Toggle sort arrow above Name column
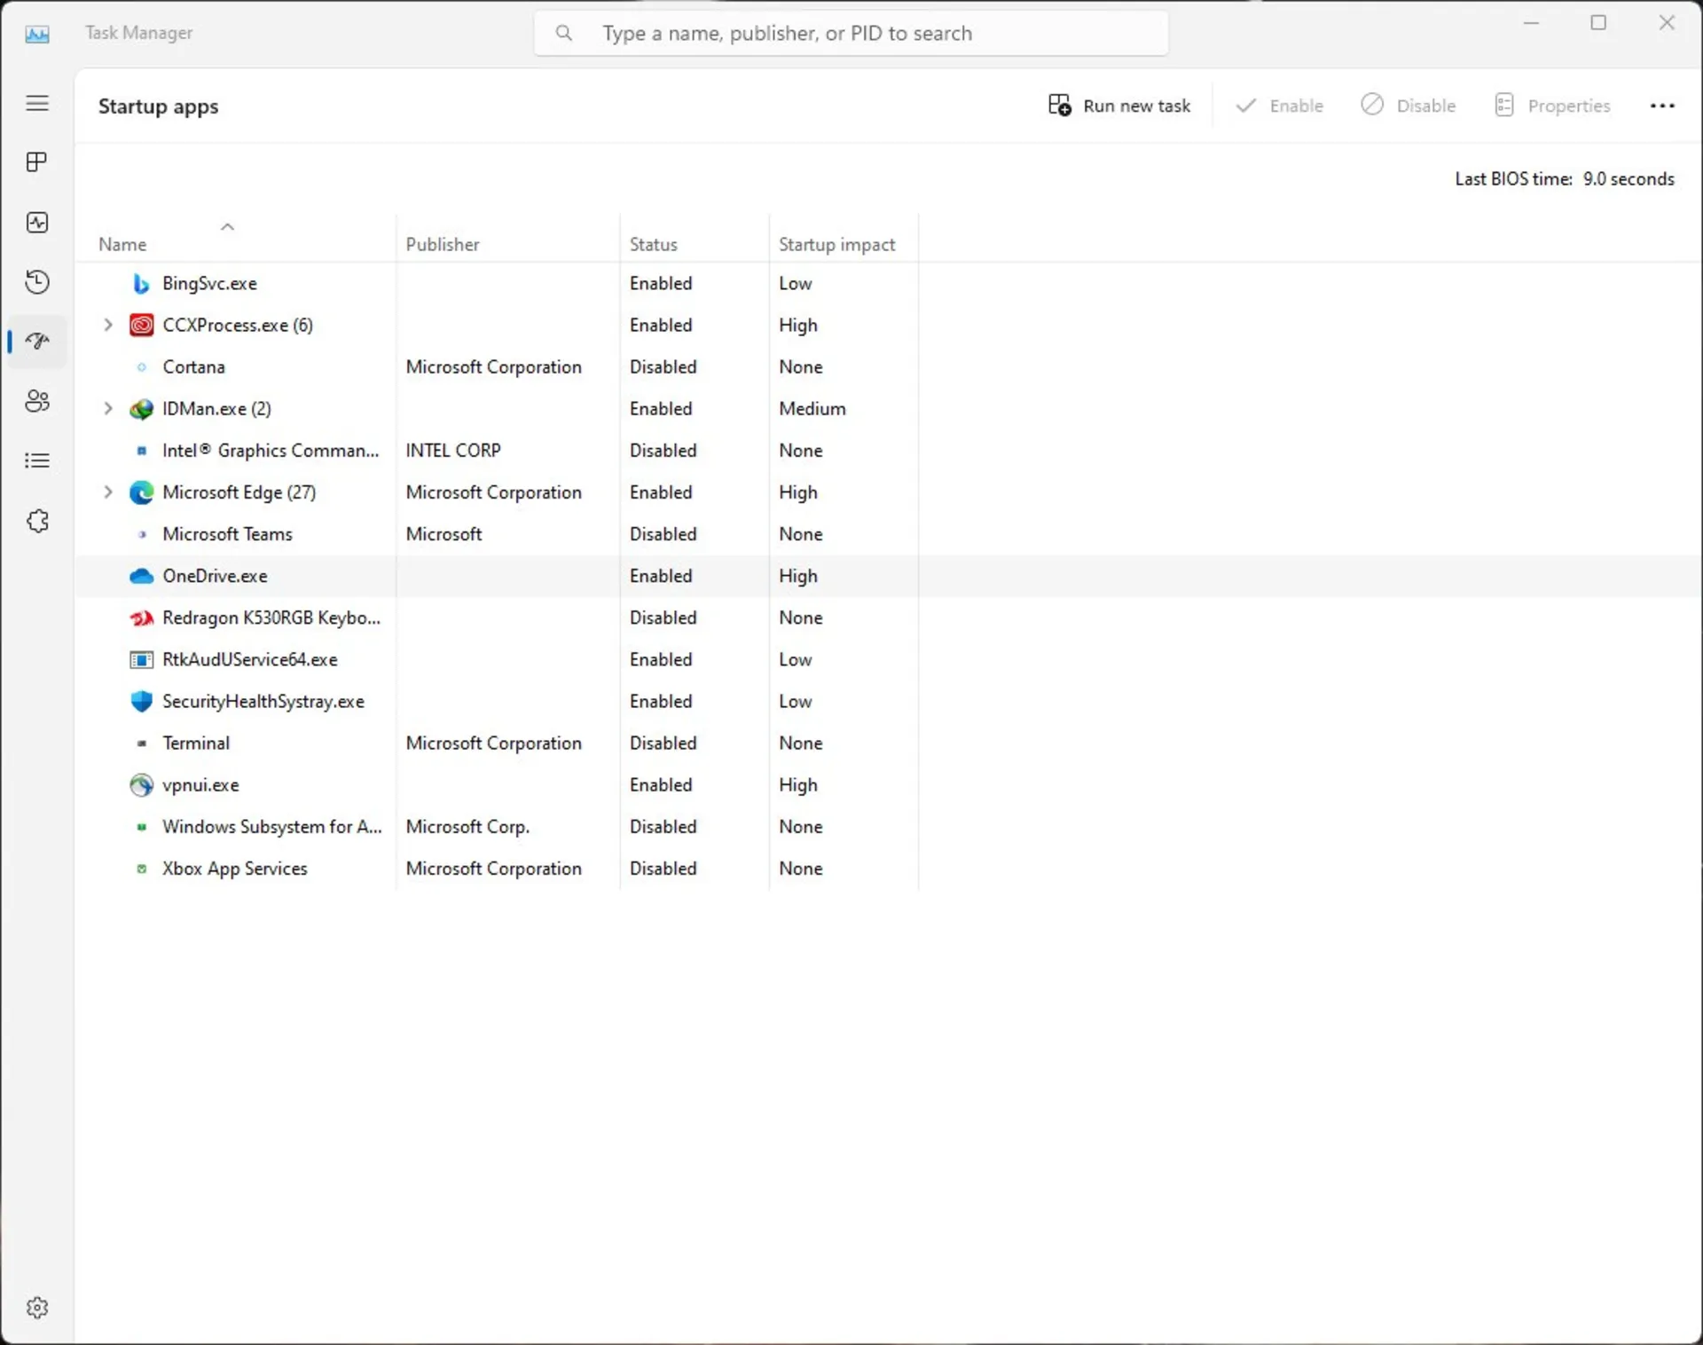The height and width of the screenshot is (1345, 1703). click(227, 227)
